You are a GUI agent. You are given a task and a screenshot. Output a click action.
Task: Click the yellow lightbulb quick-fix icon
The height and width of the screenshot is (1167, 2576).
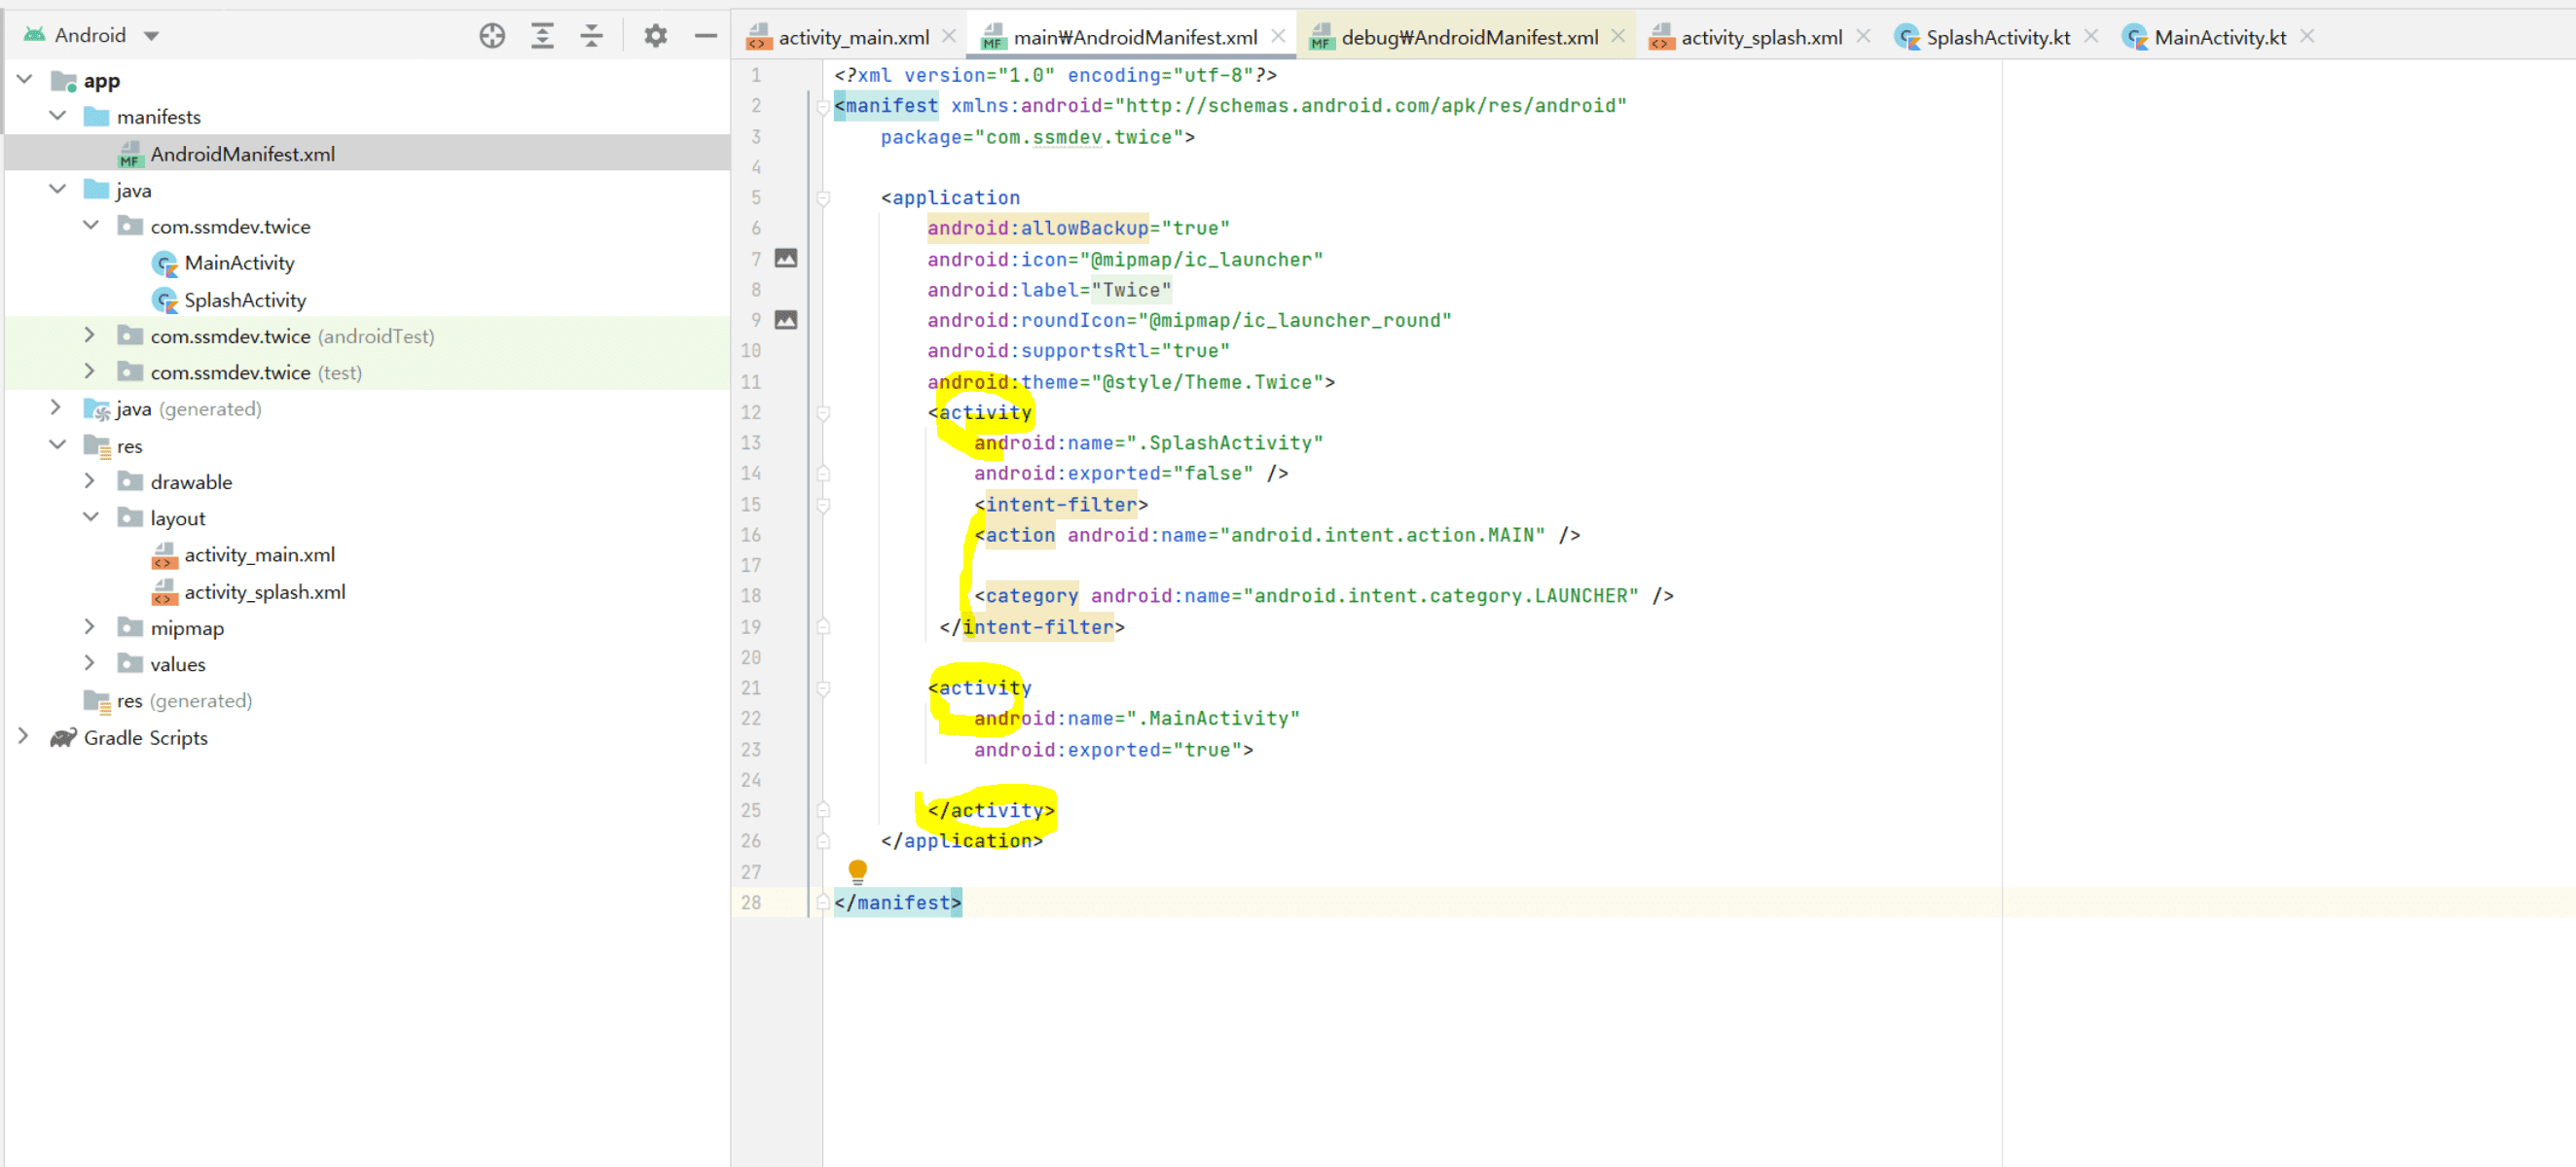857,869
